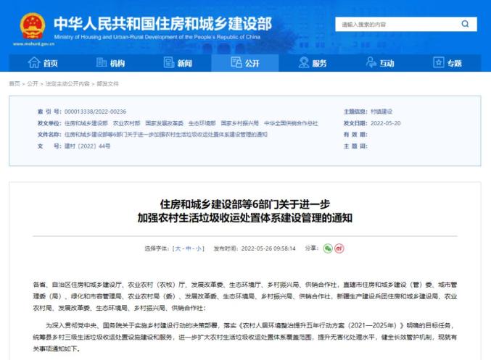The image size is (491, 360).
Task: Click document number 建村〔2022〕44号
Action: [87, 146]
